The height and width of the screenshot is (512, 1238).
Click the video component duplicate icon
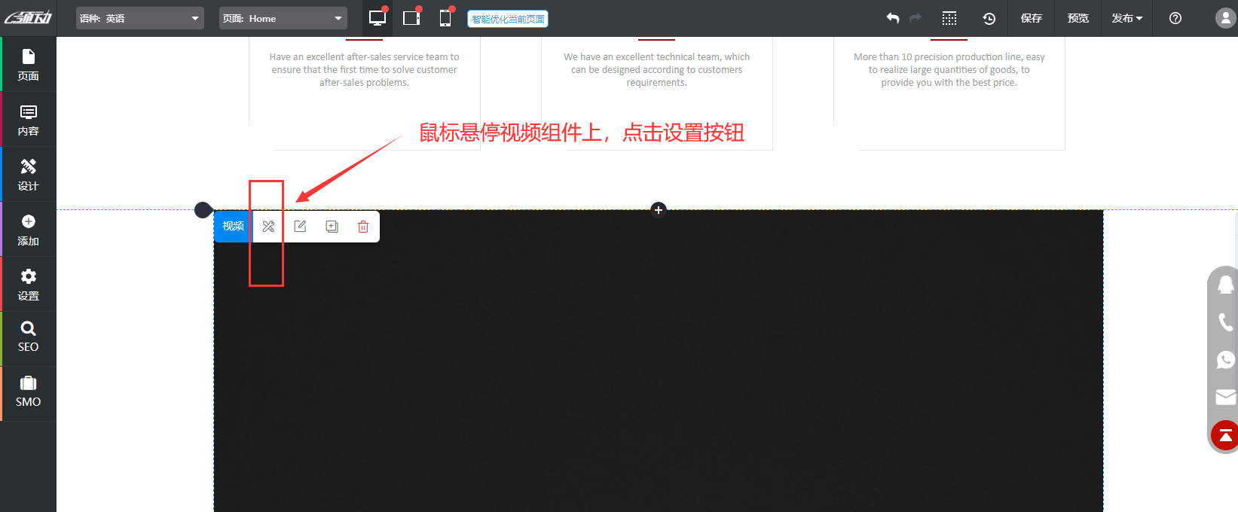(332, 227)
